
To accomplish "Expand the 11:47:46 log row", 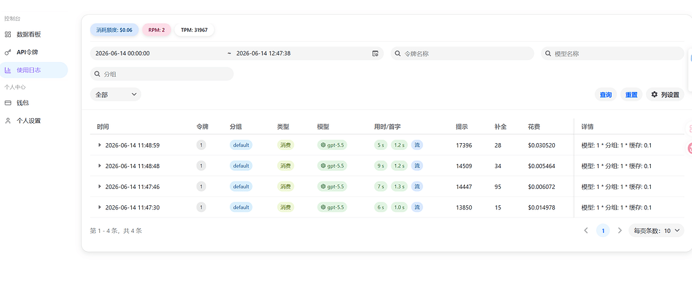I will click(x=100, y=186).
